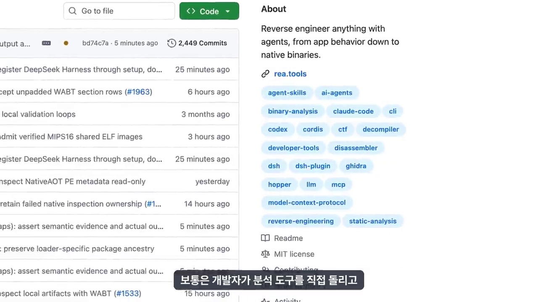Open the green Code dropdown
538x302 pixels.
pyautogui.click(x=209, y=11)
